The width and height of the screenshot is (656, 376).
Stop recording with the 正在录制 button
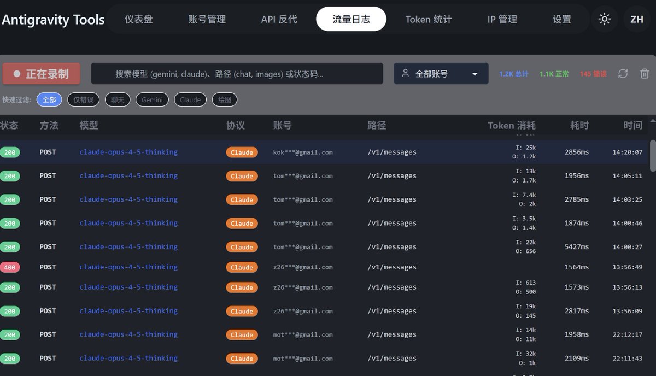(41, 74)
